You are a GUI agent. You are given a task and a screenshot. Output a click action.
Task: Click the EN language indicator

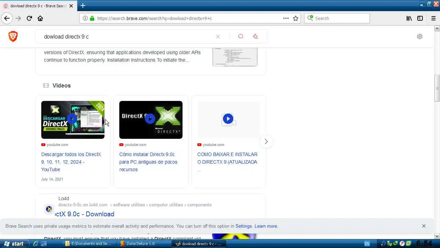pos(367,244)
